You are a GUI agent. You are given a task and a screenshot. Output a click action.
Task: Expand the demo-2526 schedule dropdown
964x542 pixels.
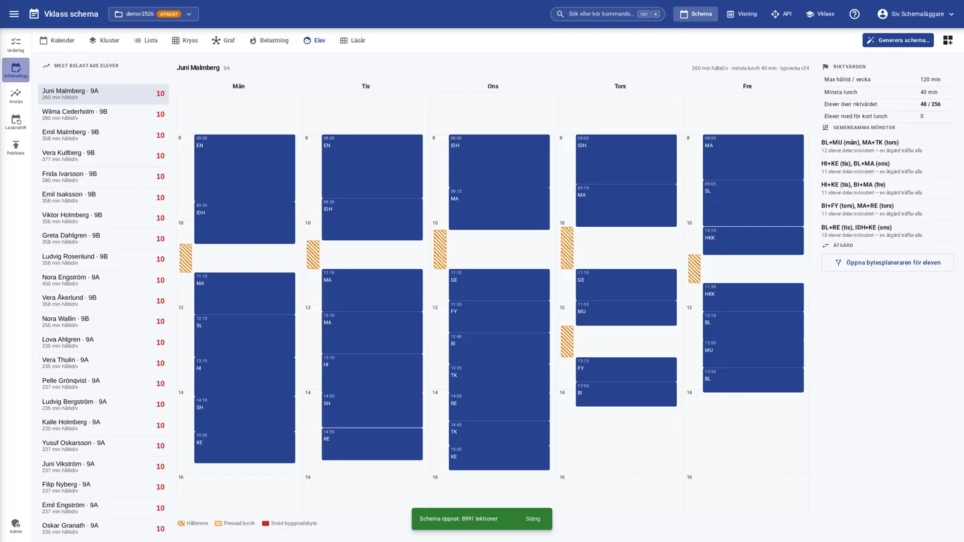click(x=153, y=14)
